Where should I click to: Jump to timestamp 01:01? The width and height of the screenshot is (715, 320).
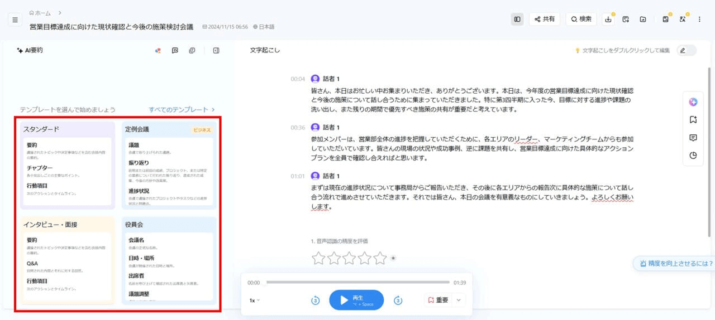coord(298,176)
